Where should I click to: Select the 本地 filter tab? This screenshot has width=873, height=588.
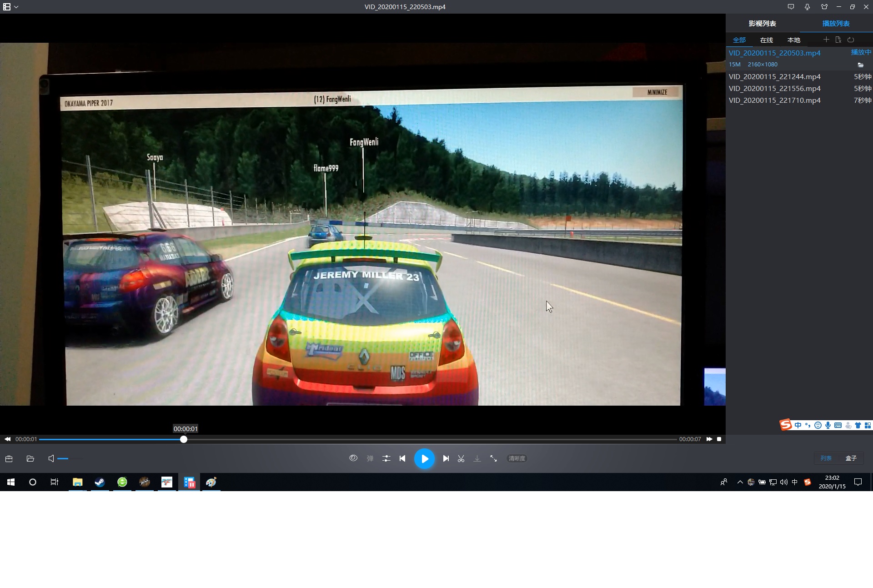click(793, 40)
